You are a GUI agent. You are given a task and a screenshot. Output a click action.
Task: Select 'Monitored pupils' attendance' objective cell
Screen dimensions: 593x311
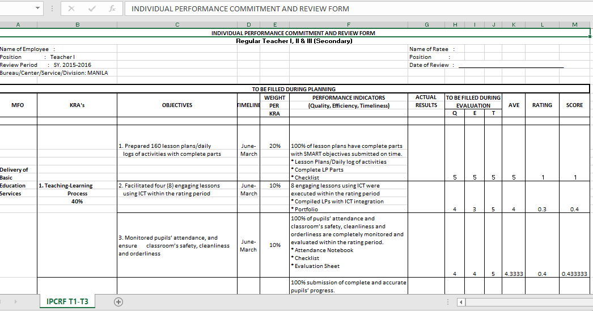tap(177, 245)
